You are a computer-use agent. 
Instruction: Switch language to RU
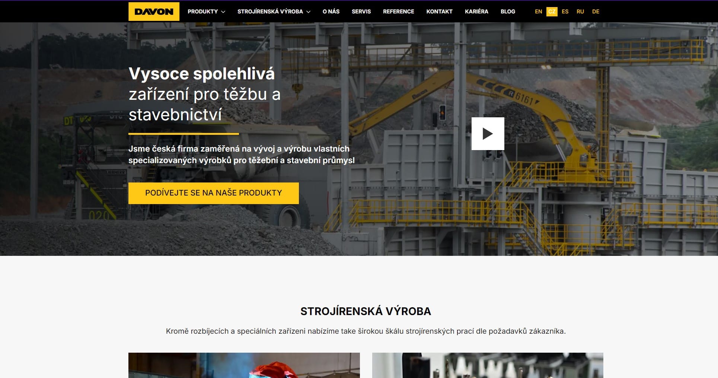click(x=580, y=12)
